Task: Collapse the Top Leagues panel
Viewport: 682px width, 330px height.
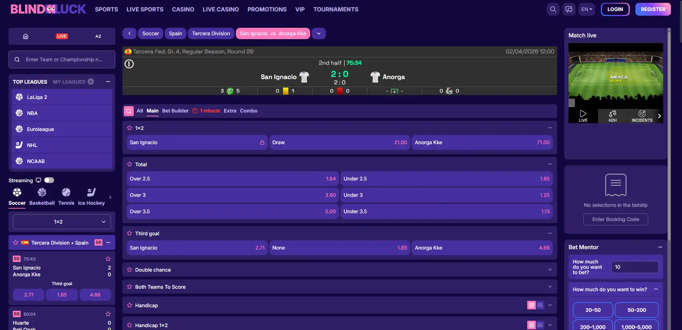Action: click(108, 82)
